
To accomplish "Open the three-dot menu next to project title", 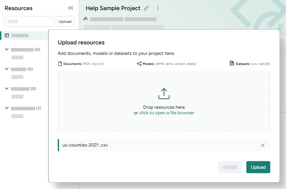I will click(158, 8).
